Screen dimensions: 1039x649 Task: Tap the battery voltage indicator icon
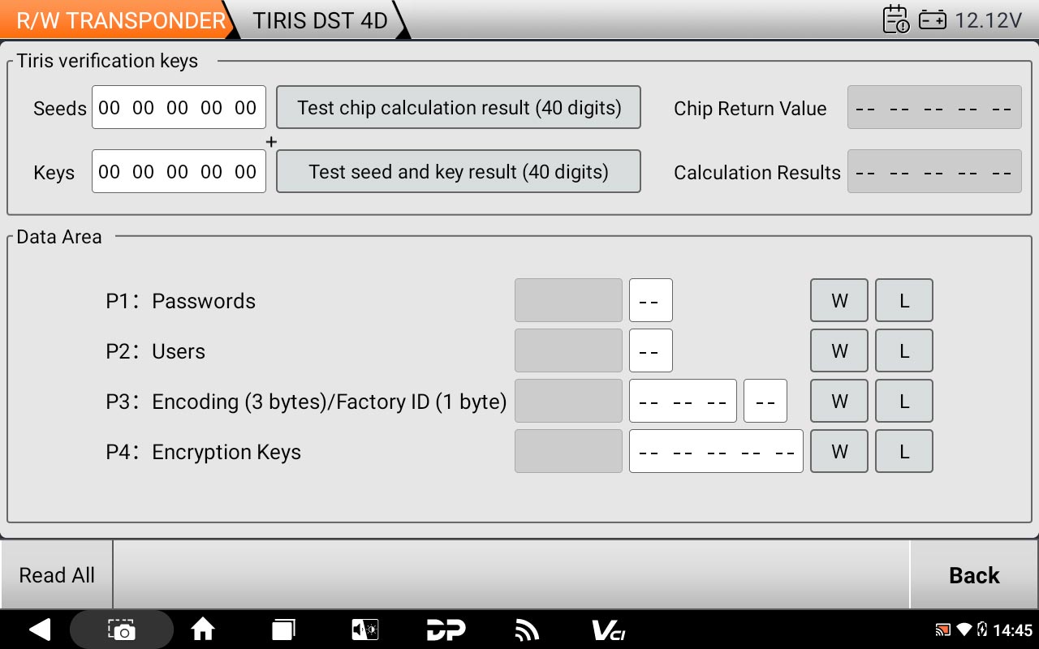[x=932, y=20]
